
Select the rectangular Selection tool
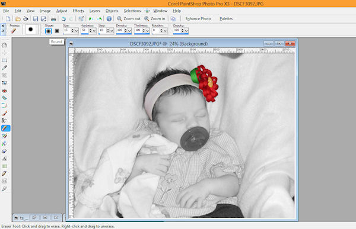click(x=4, y=60)
